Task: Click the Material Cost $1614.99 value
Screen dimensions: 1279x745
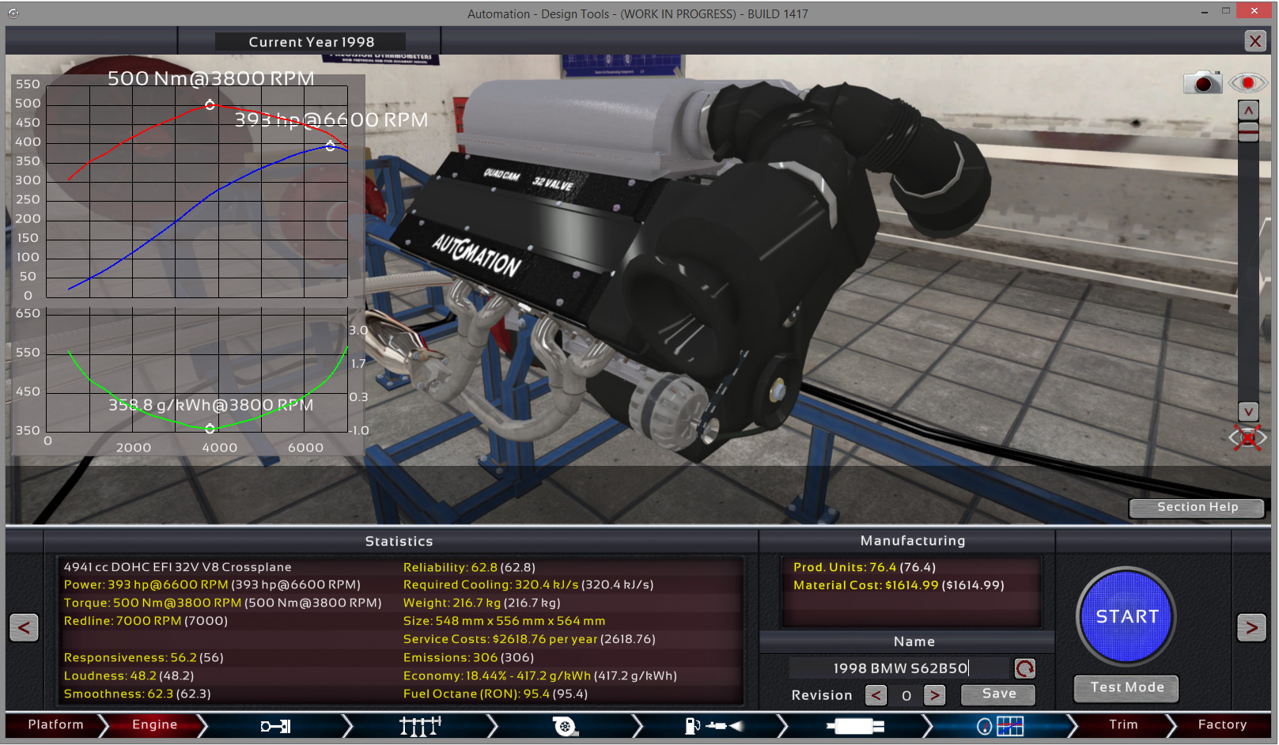Action: [x=899, y=586]
